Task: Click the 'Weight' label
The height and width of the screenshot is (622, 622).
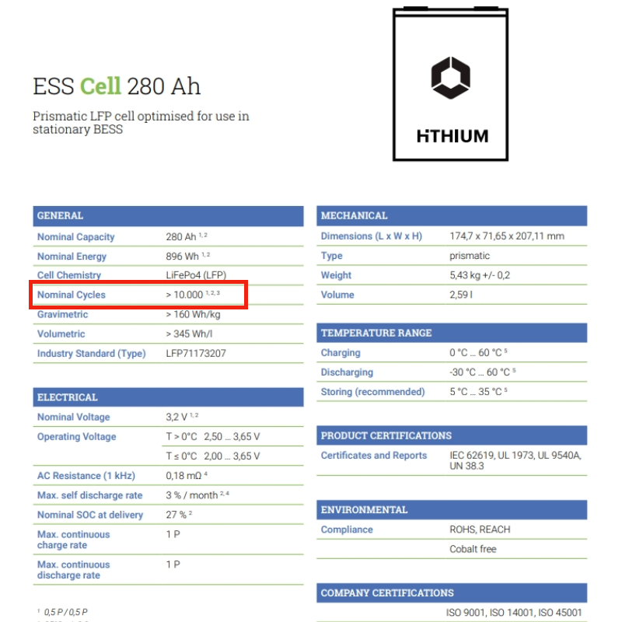Action: click(x=336, y=275)
